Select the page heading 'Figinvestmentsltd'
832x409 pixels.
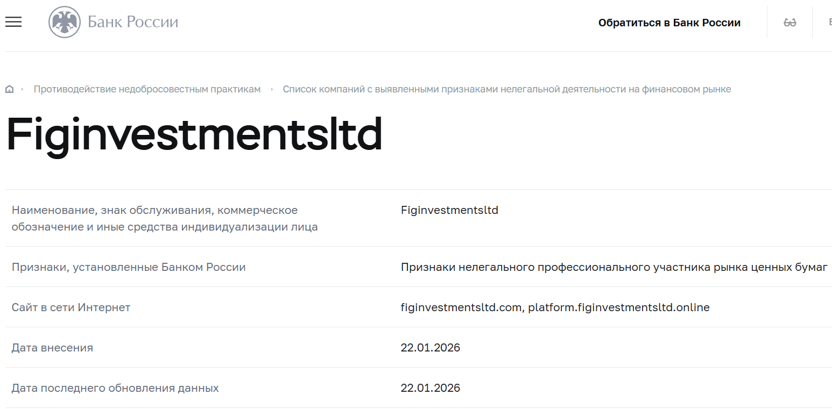[193, 134]
